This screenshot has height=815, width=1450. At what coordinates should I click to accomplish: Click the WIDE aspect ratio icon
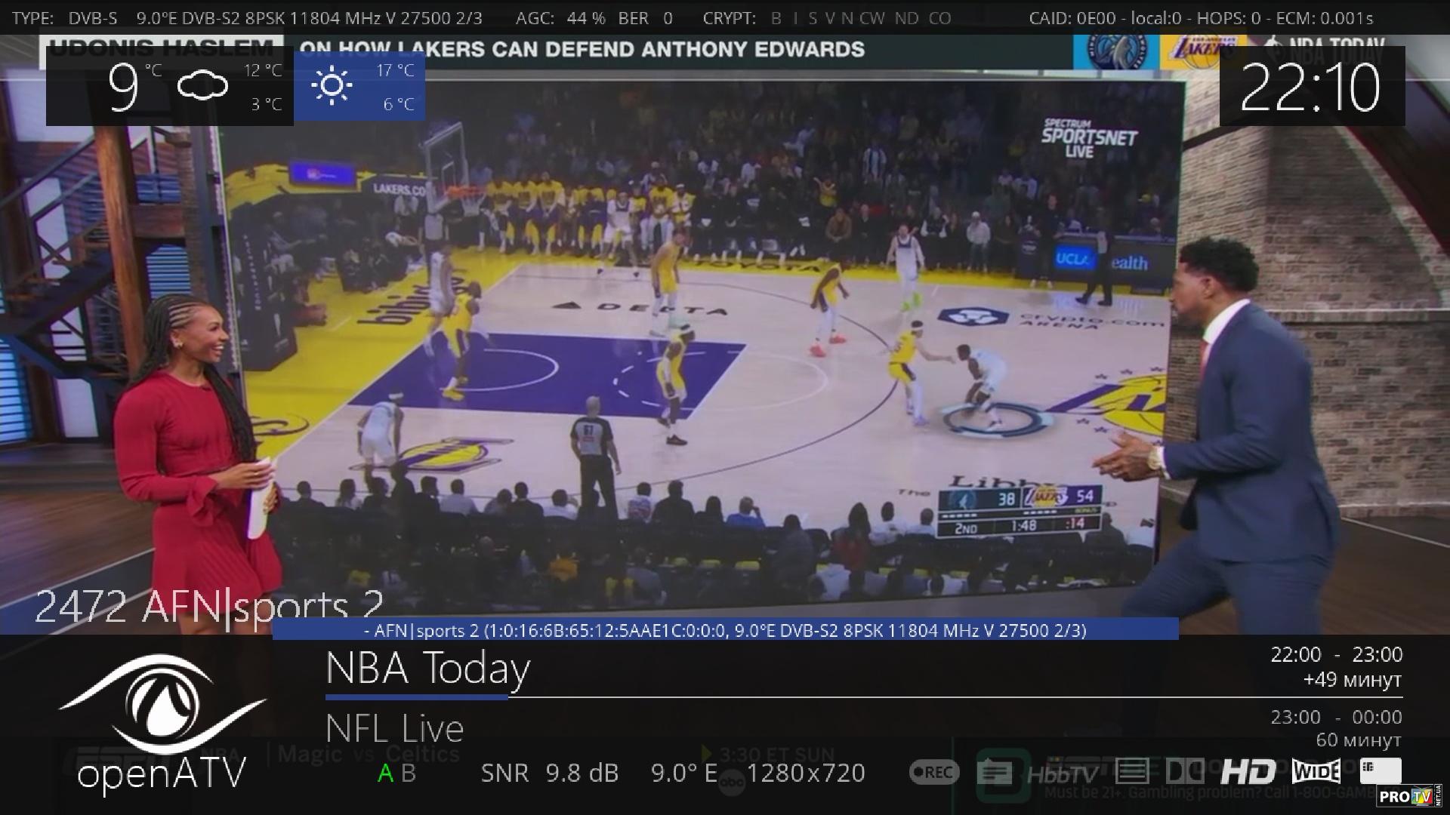coord(1316,771)
